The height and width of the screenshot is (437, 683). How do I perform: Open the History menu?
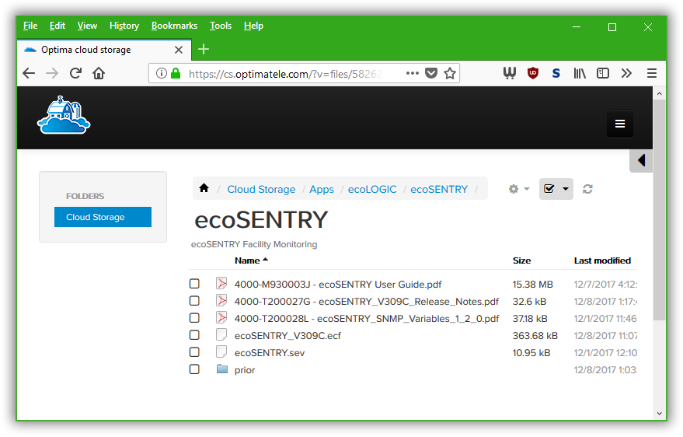pyautogui.click(x=124, y=26)
